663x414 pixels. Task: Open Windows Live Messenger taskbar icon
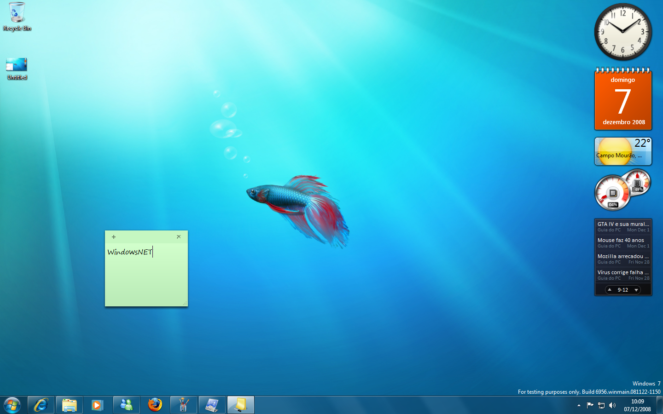[x=127, y=405]
